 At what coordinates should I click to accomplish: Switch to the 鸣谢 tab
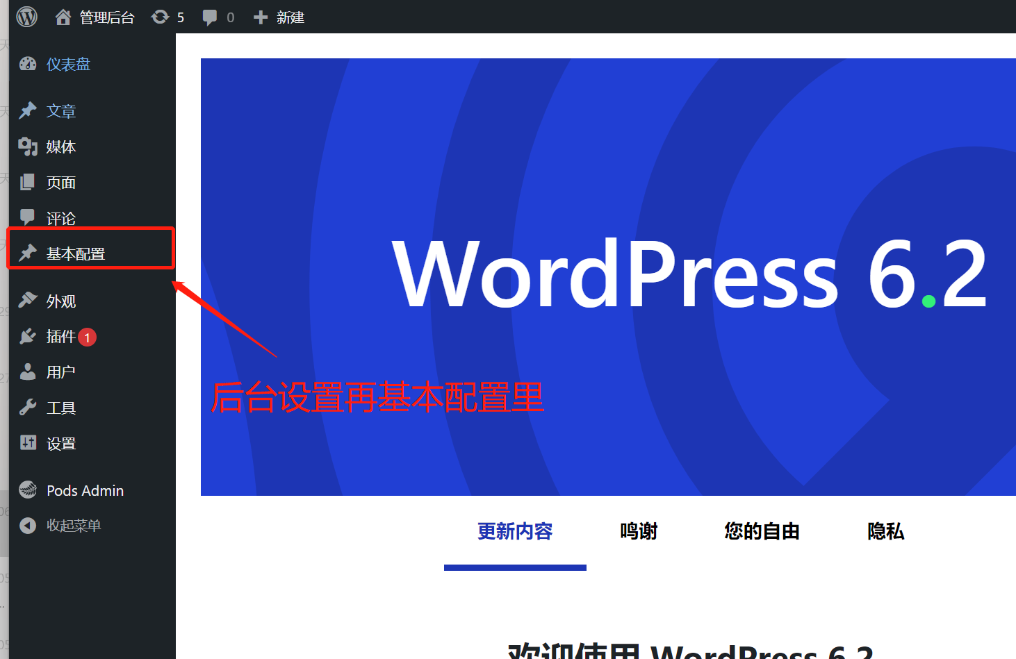(x=639, y=531)
